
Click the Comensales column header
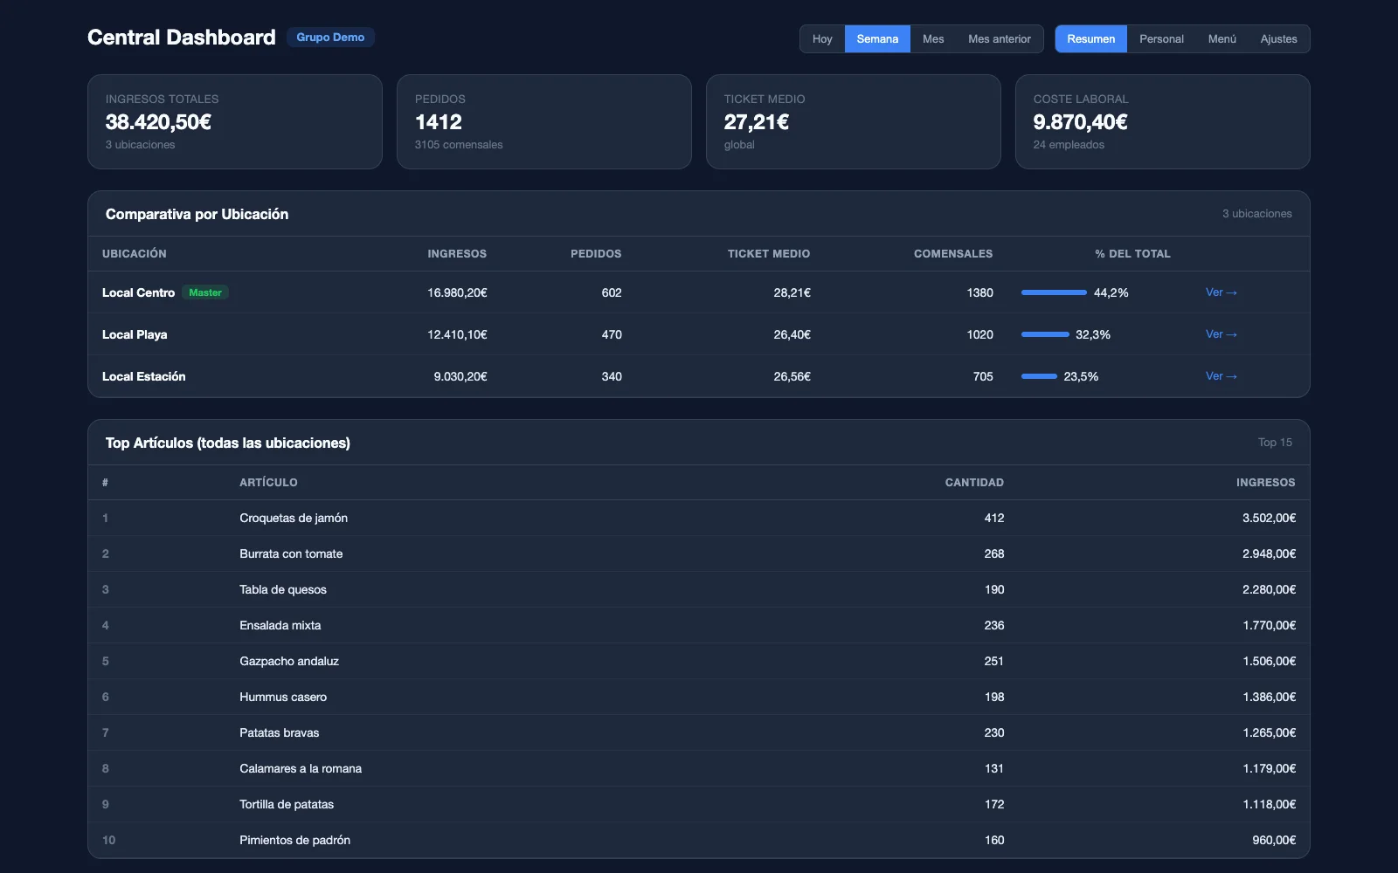(x=953, y=254)
